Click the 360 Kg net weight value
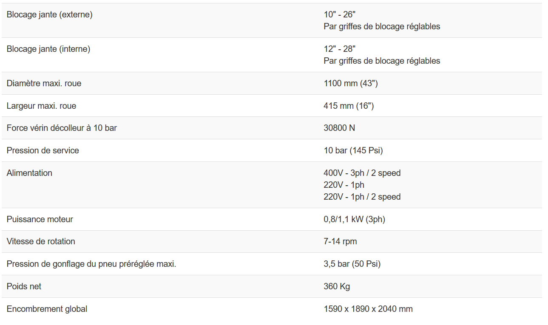Viewport: 548px width, 325px height. point(337,287)
